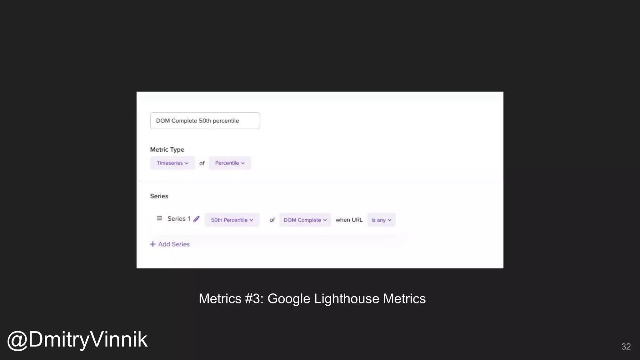Click the chevron arrow on Percentile
640x360 pixels.
tap(243, 163)
